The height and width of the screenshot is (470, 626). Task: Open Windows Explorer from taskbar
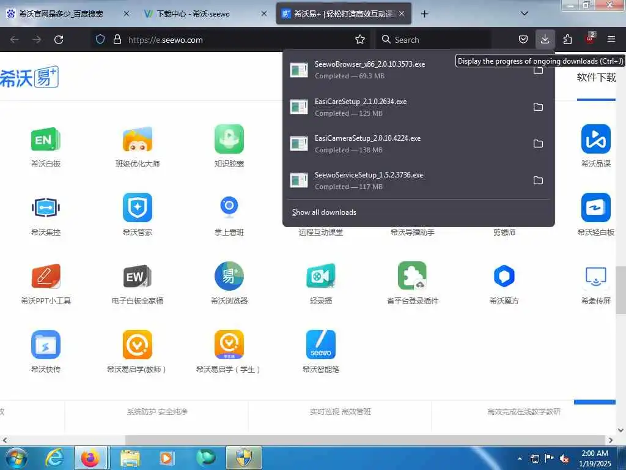pyautogui.click(x=130, y=458)
